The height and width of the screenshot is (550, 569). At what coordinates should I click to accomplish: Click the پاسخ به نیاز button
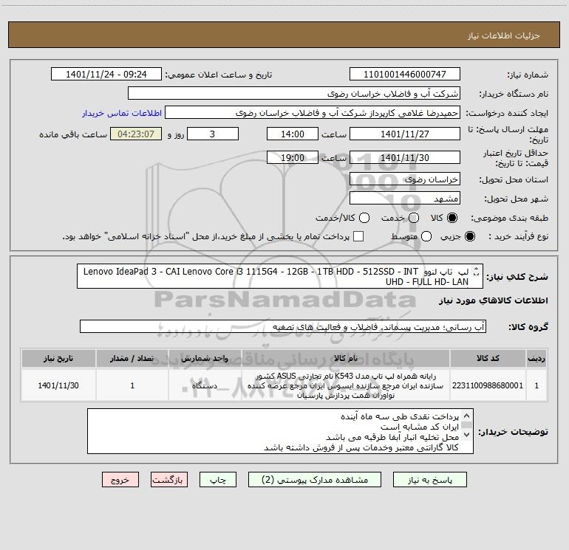pos(429,480)
